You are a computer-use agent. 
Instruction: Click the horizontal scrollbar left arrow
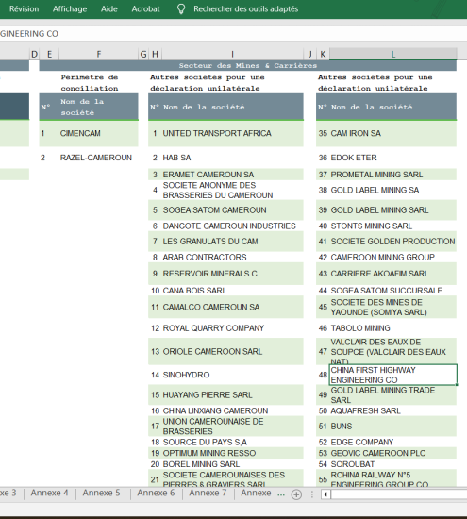(325, 494)
